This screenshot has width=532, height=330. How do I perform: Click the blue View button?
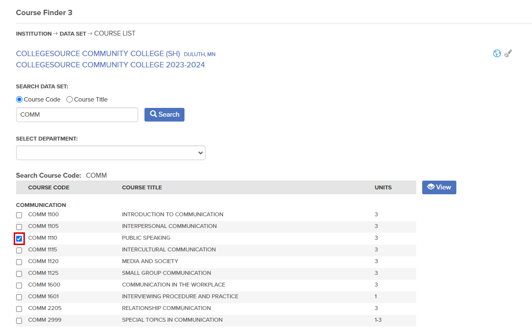pyautogui.click(x=439, y=187)
